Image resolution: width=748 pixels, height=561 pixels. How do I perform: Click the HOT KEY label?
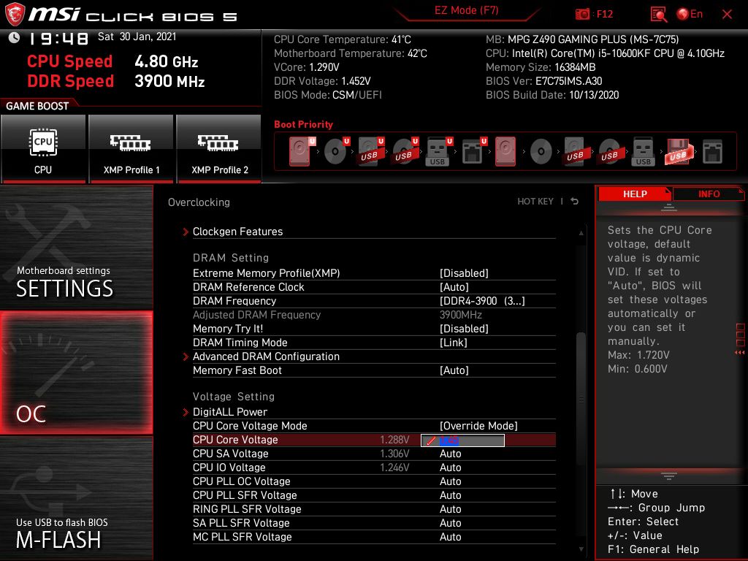pos(535,202)
